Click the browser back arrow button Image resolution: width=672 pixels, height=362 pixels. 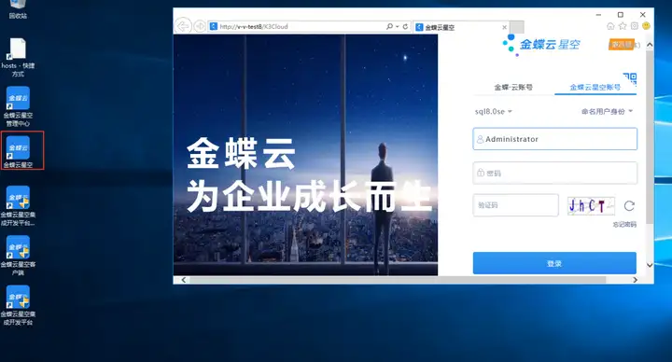click(x=183, y=26)
